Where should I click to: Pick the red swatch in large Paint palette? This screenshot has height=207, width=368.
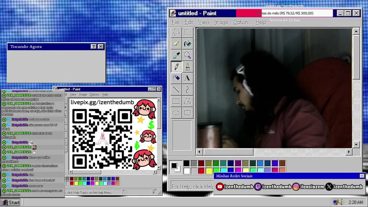pos(201,171)
